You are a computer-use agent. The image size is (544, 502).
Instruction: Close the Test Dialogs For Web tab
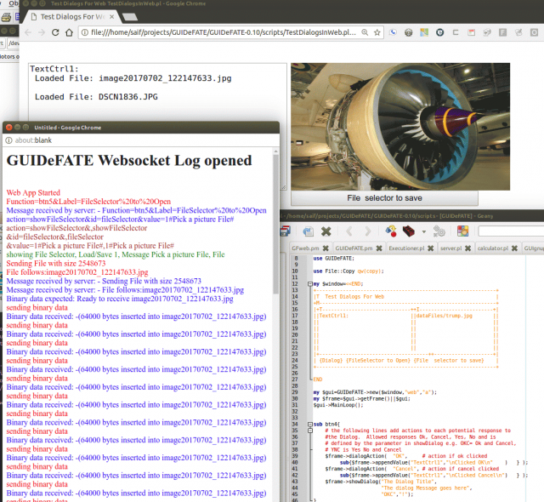pos(111,17)
